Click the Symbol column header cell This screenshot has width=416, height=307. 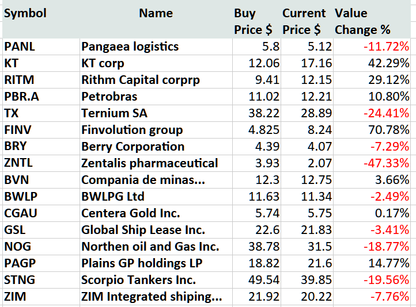(x=25, y=13)
